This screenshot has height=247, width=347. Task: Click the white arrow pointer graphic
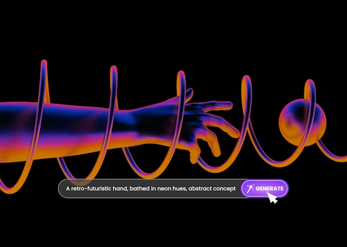tap(273, 198)
